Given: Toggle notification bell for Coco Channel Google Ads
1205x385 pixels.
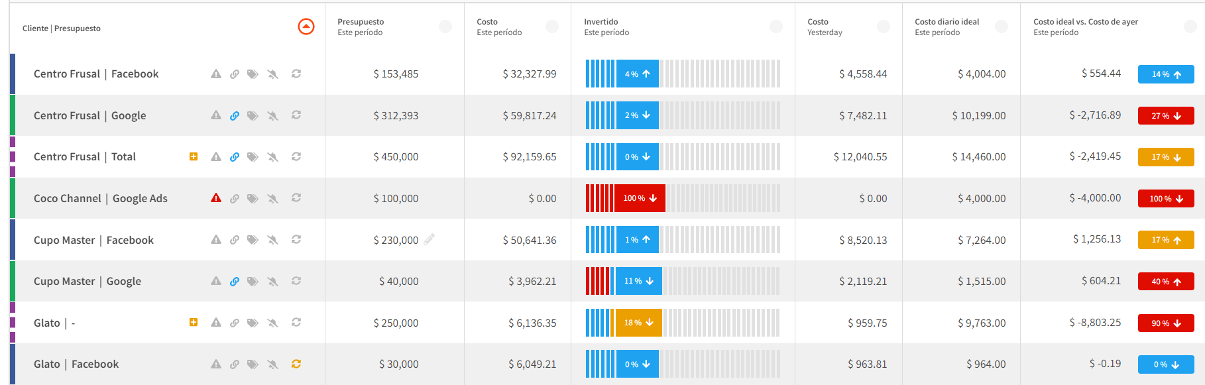Looking at the screenshot, I should (x=272, y=198).
